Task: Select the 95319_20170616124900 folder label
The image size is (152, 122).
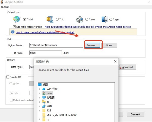Action: click(62, 115)
